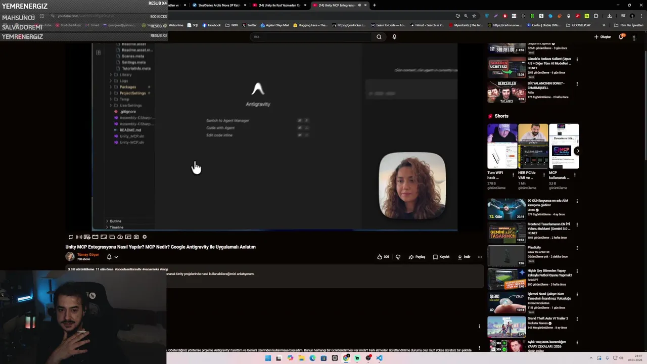The width and height of the screenshot is (647, 364).
Task: Open Microsoft Edge from taskbar
Action: tap(312, 358)
